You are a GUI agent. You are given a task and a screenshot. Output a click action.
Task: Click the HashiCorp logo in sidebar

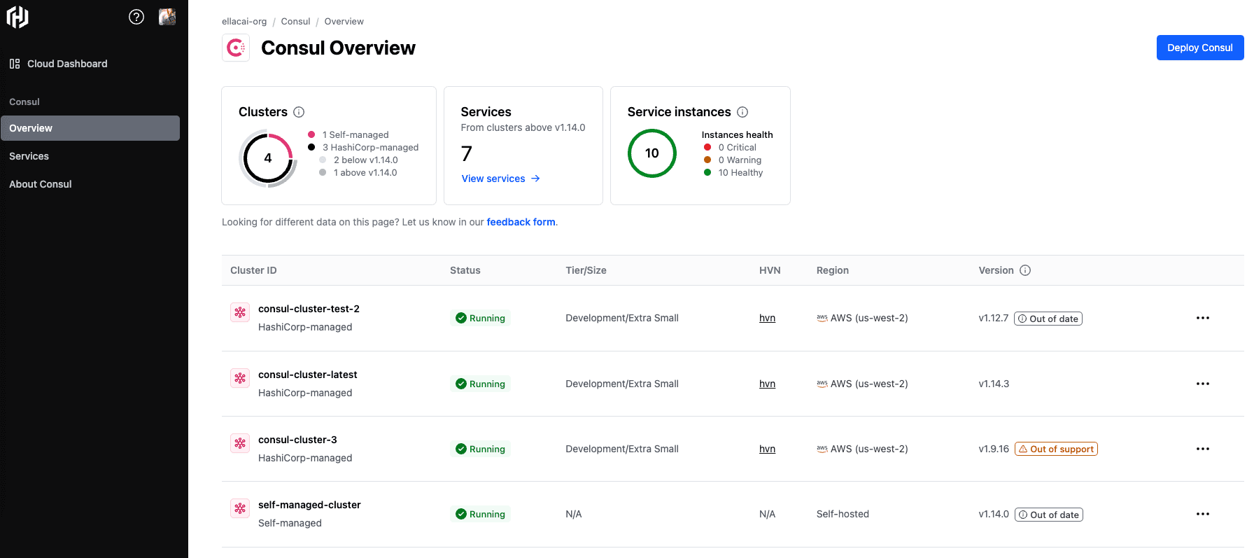click(17, 17)
